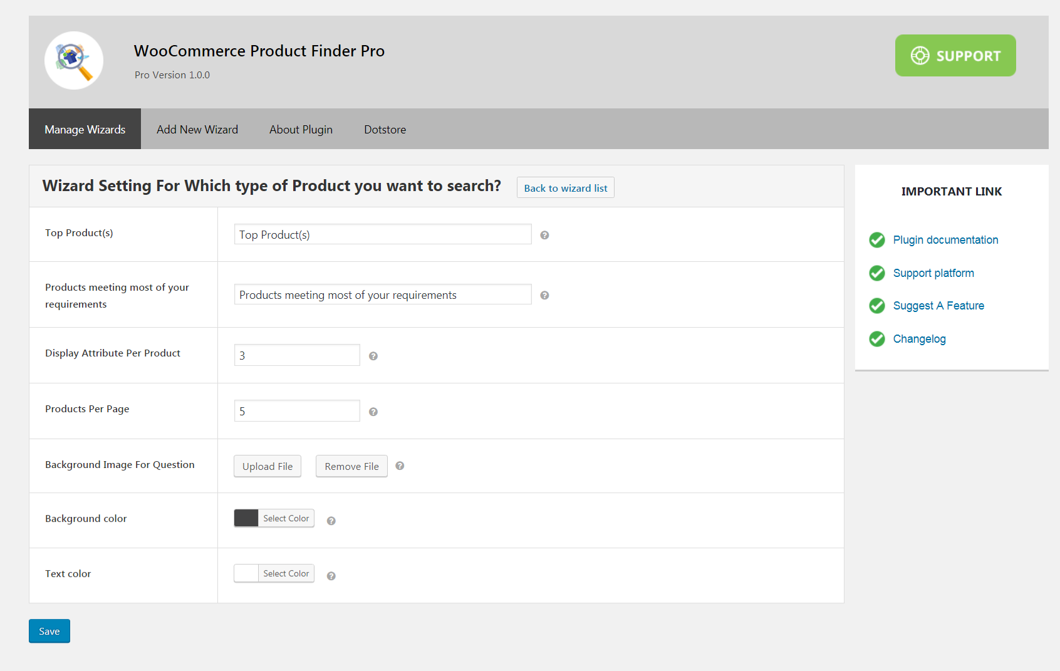The width and height of the screenshot is (1060, 671).
Task: Click help icon beside Top Product(s) field
Action: tap(544, 235)
